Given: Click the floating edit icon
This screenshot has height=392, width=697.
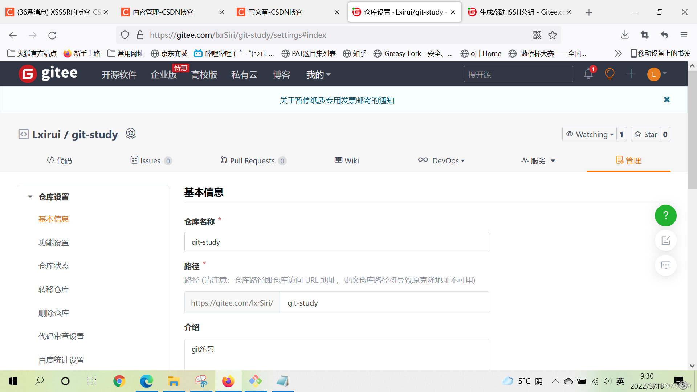Looking at the screenshot, I should (665, 240).
